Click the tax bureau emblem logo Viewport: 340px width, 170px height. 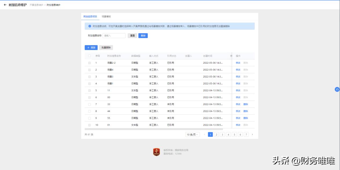[156, 152]
